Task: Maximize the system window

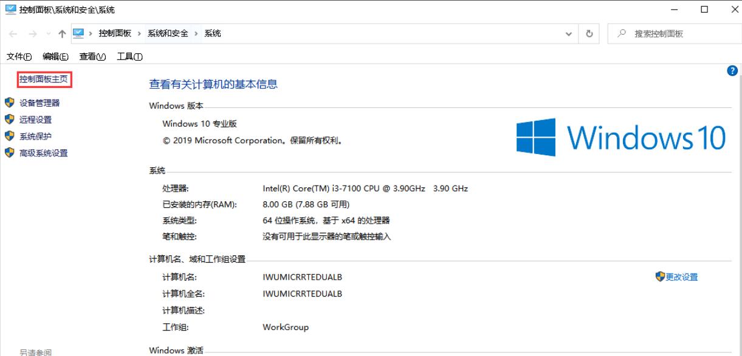Action: click(704, 9)
